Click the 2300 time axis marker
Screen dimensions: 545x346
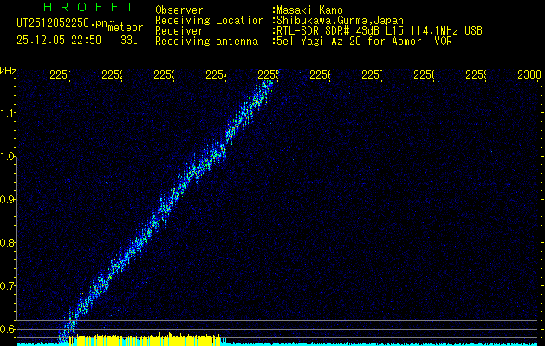[x=528, y=76]
